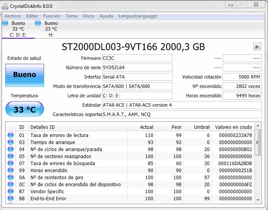268x210 pixels.
Task: Open the Disco menu
Action: point(88,16)
